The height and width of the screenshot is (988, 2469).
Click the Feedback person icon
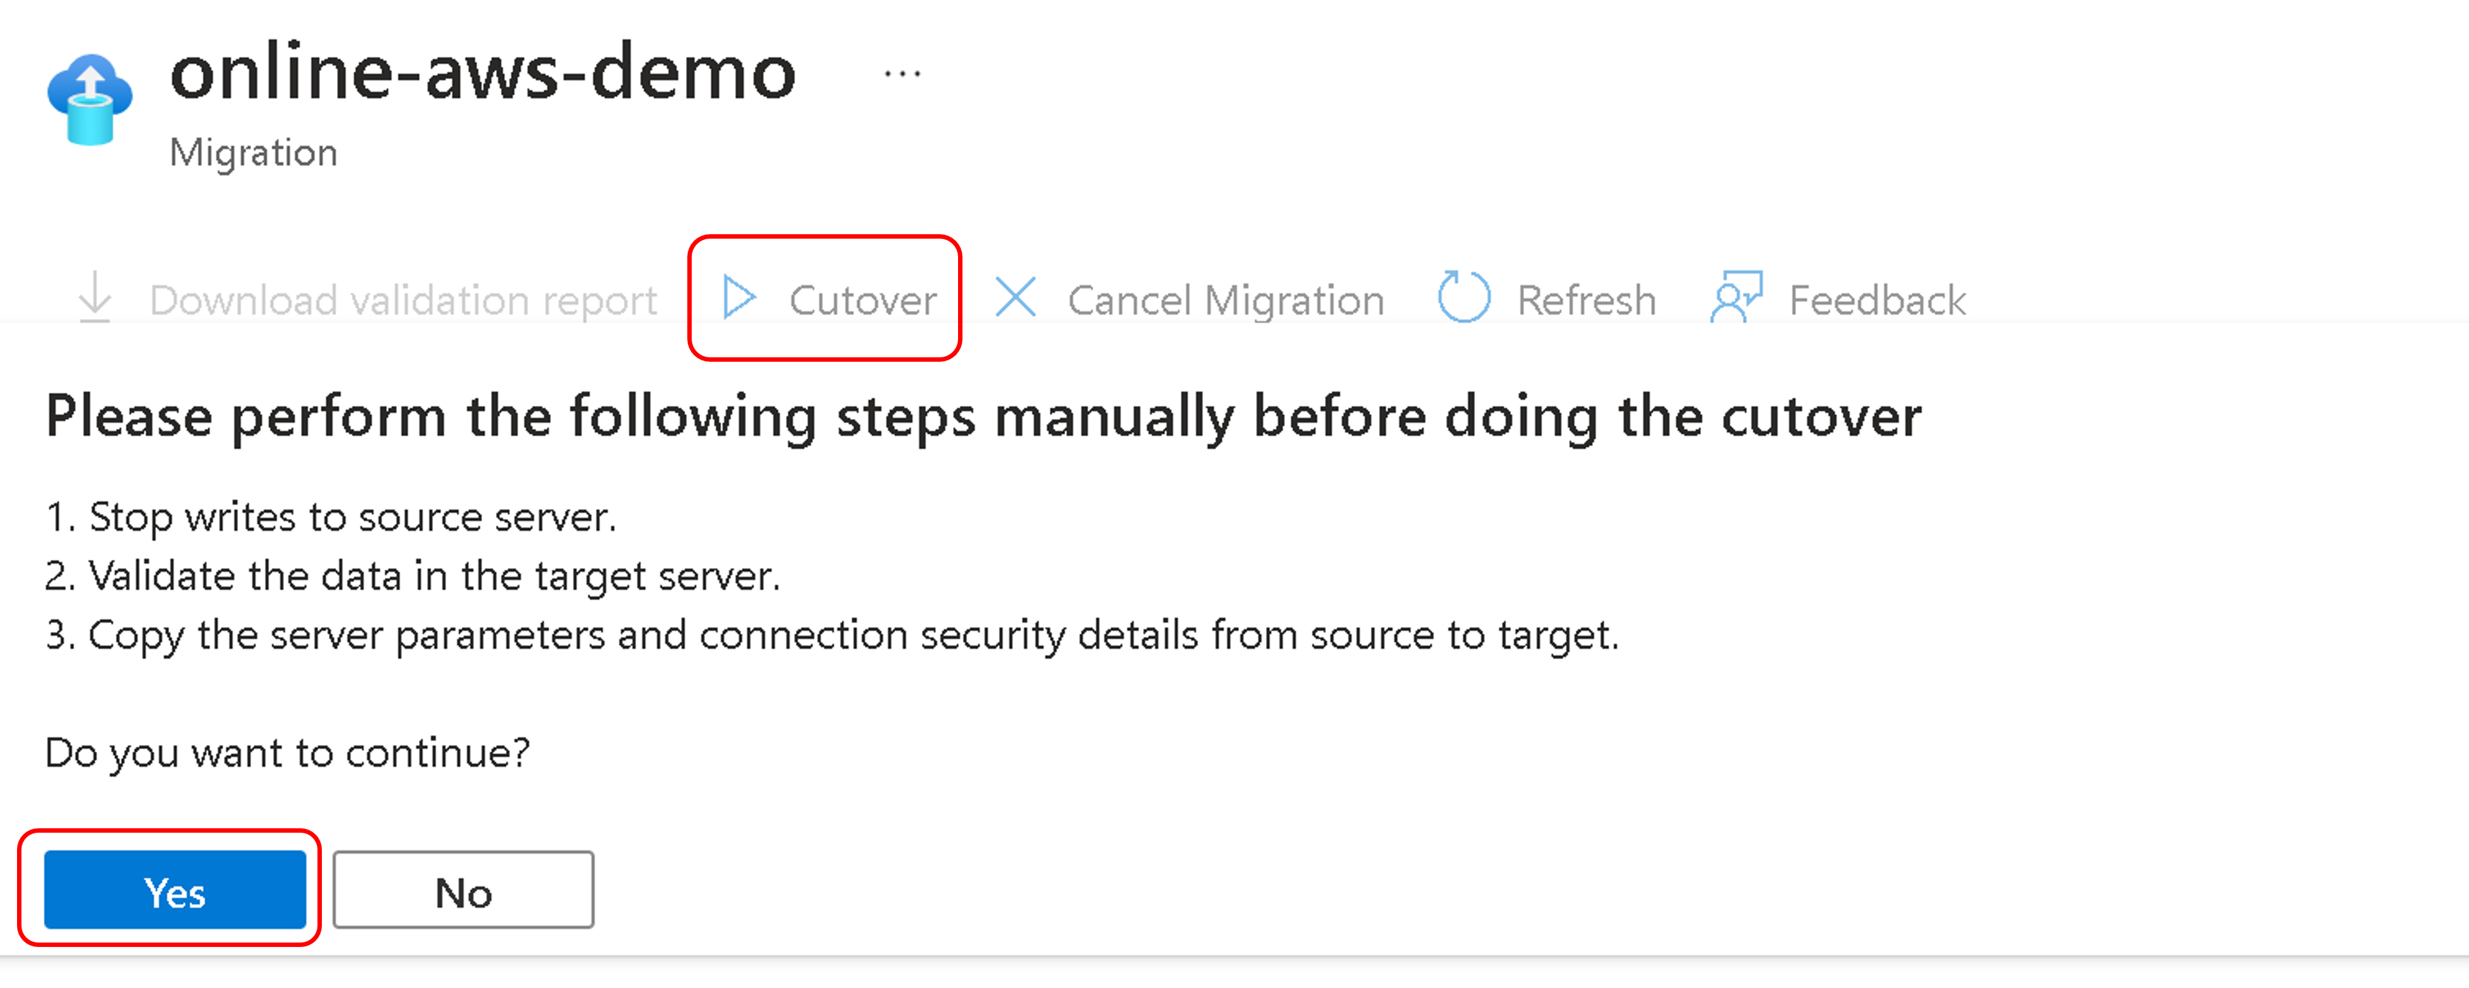click(x=1736, y=297)
